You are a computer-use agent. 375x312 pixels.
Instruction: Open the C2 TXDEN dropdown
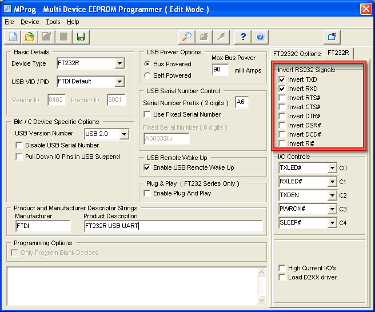tap(332, 195)
